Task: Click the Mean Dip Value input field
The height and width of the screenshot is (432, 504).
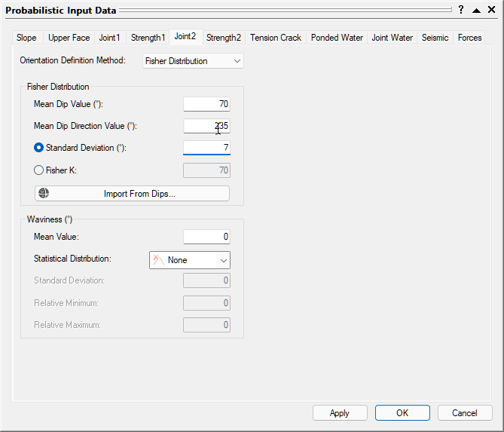Action: pyautogui.click(x=206, y=104)
